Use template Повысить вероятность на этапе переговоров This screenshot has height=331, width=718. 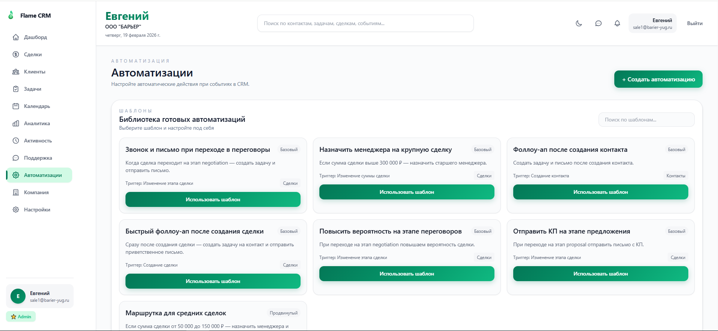click(407, 274)
